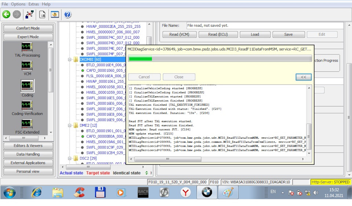Image resolution: width=352 pixels, height=206 pixels.
Task: Click the Save button
Action: (x=288, y=34)
